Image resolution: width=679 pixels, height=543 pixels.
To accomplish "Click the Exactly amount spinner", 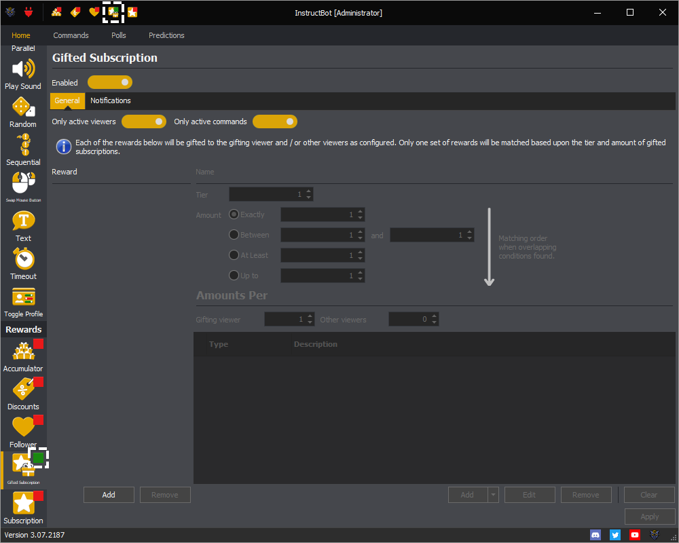I will click(x=323, y=214).
